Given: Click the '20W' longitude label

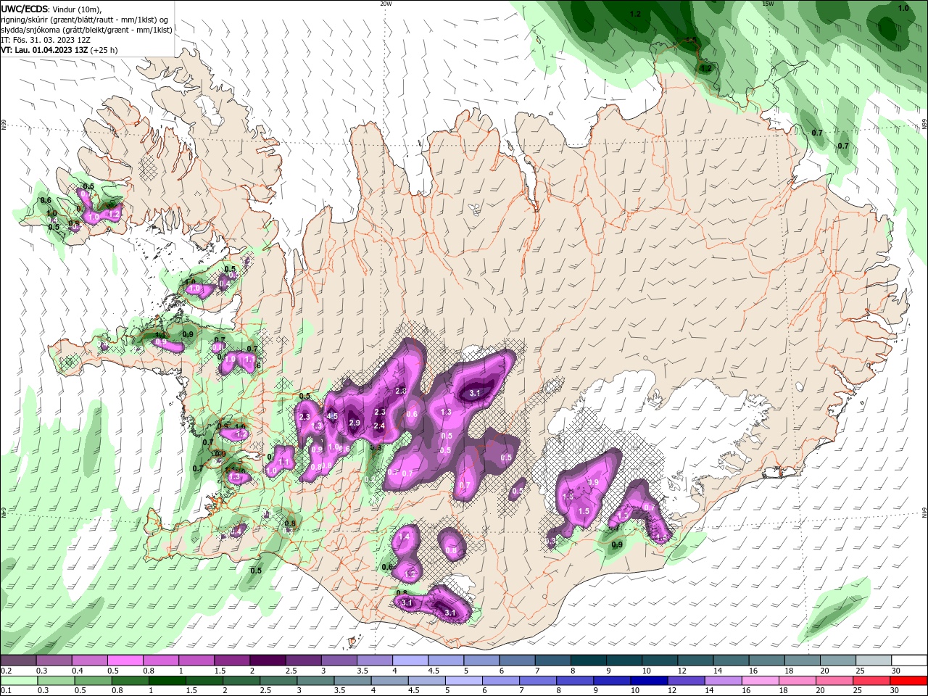Looking at the screenshot, I should pyautogui.click(x=386, y=4).
